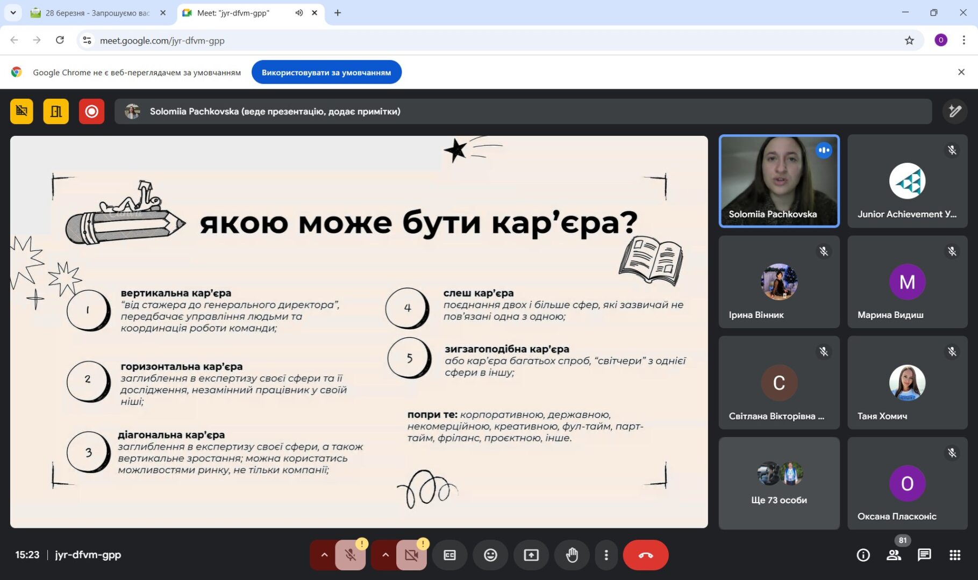Viewport: 978px width, 580px height.
Task: Click the red recording indicator icon
Action: tap(91, 111)
